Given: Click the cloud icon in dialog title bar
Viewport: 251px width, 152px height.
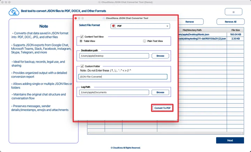Looking at the screenshot, I should [104, 18].
